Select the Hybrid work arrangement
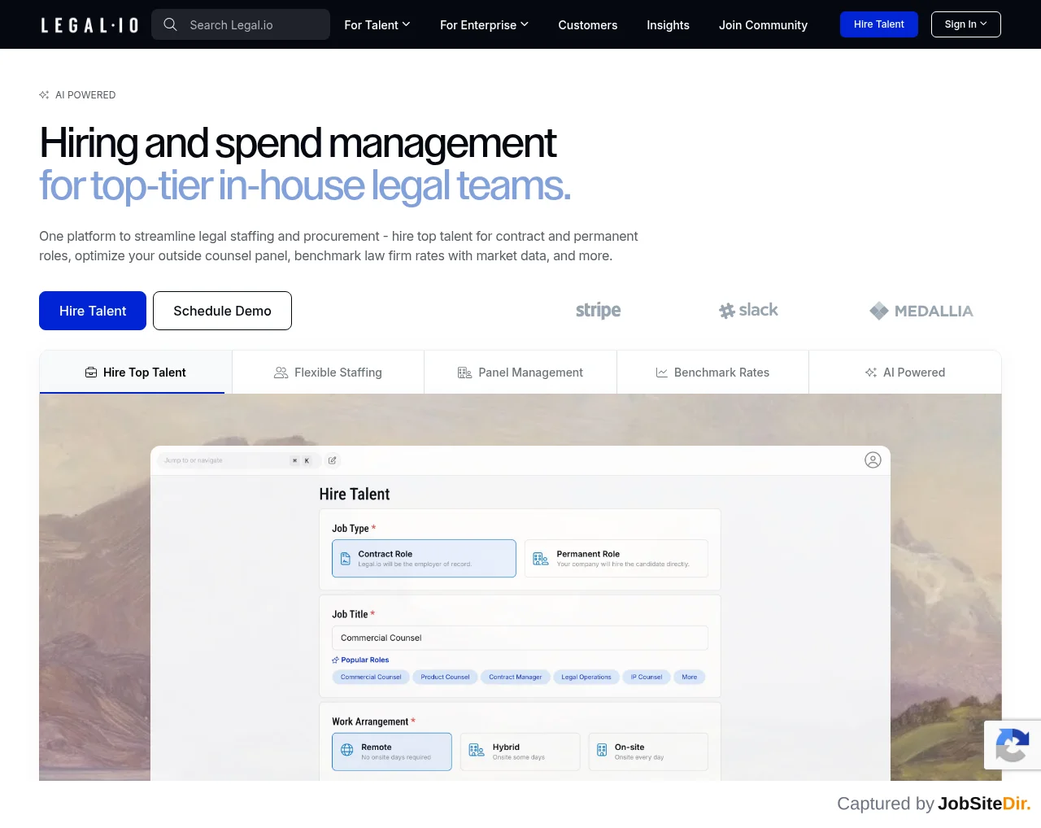Screen dimensions: 1041x828 point(520,752)
